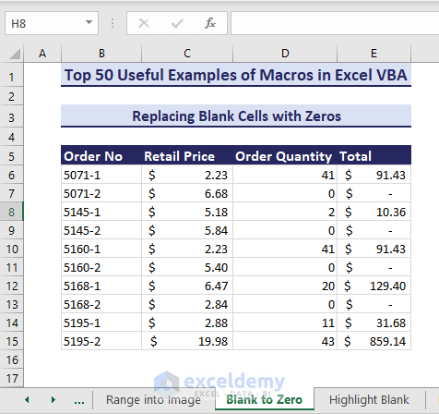439x414 pixels.
Task: Click the Select All corner triangle
Action: click(15, 54)
